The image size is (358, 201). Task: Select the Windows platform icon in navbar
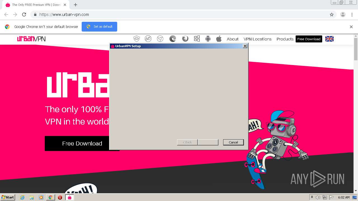[x=197, y=39]
